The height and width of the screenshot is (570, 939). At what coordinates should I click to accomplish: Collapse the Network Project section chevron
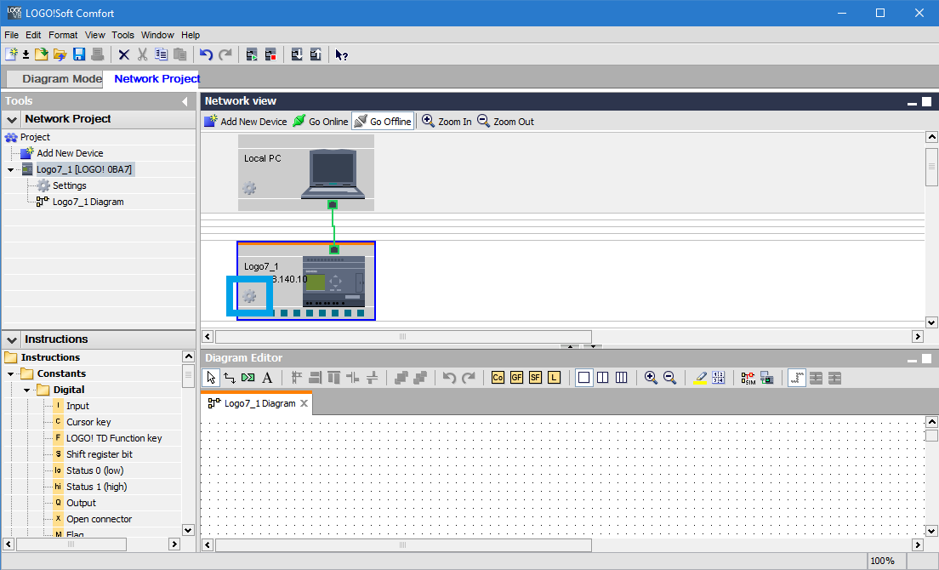pos(11,119)
